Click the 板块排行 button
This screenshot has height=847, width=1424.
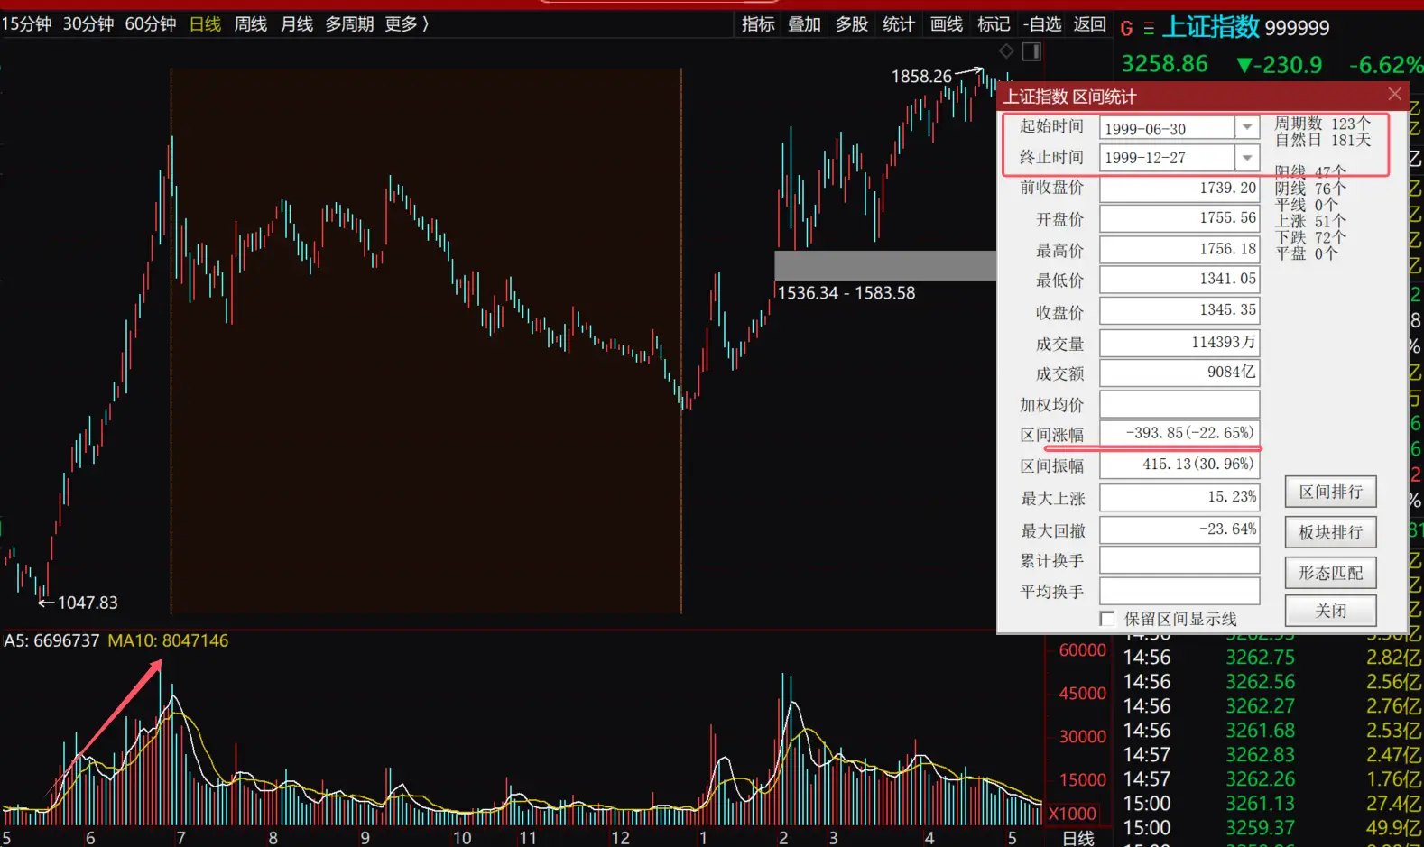point(1331,532)
